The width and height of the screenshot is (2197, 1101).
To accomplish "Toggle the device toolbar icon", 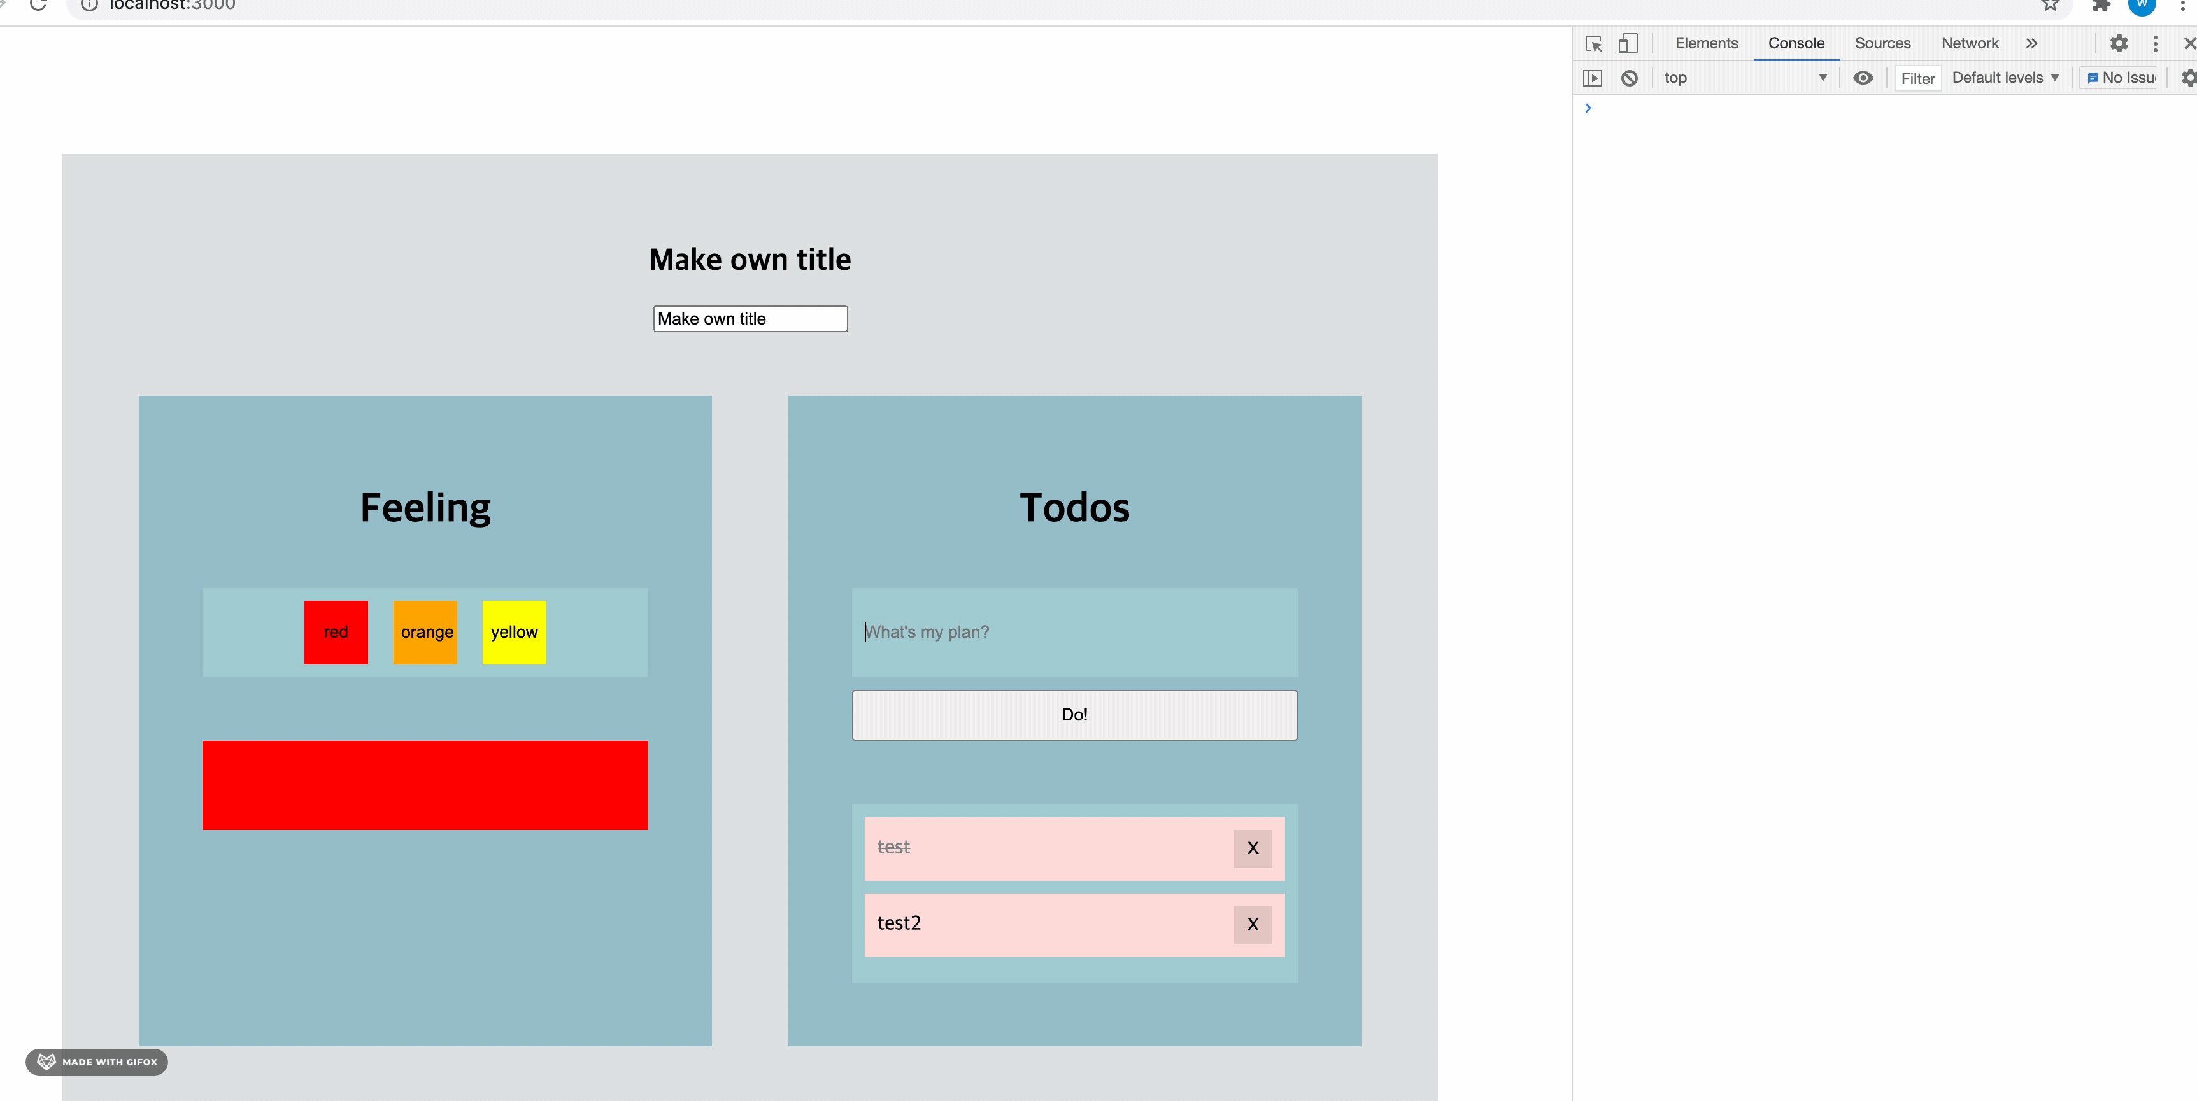I will click(x=1629, y=43).
